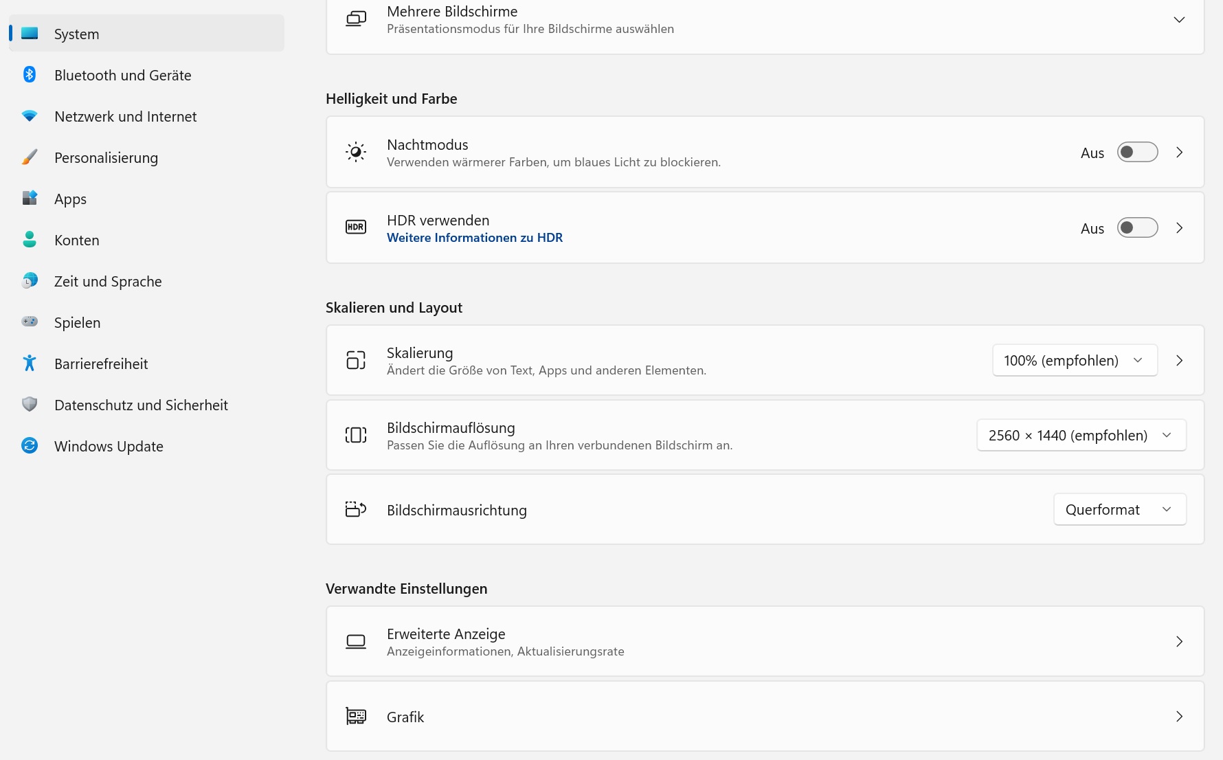Click the Barrierefreiheit accessibility icon
Viewport: 1223px width, 760px height.
pyautogui.click(x=30, y=364)
